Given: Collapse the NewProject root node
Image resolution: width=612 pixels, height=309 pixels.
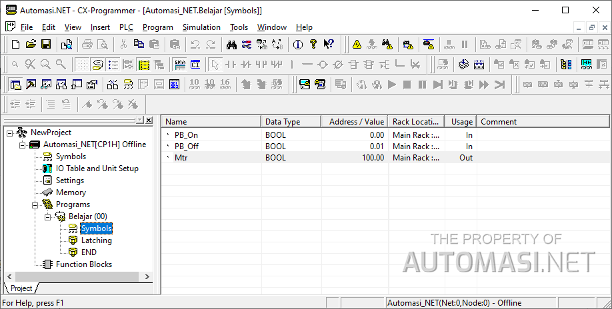Looking at the screenshot, I should (x=10, y=133).
